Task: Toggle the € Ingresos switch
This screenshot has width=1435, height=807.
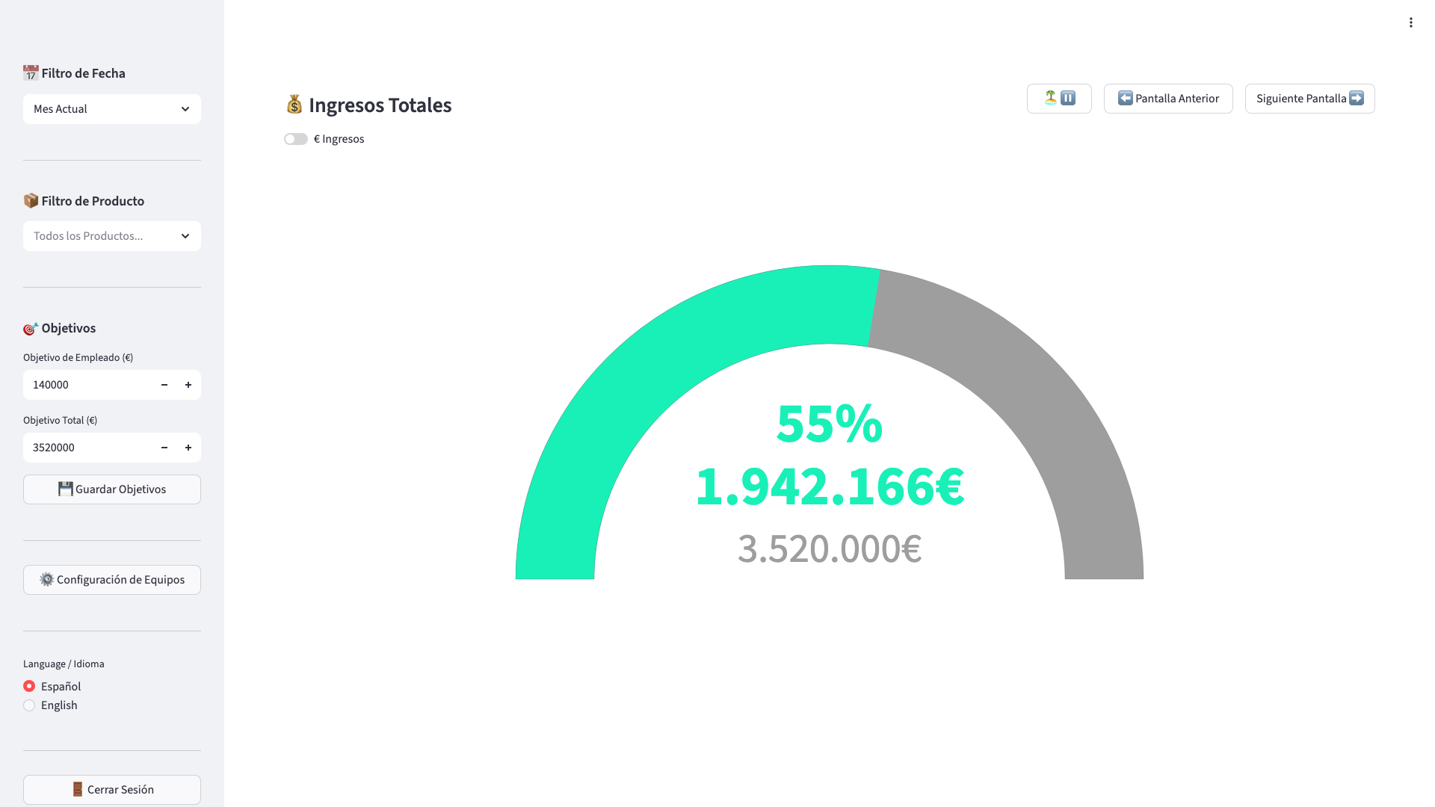Action: click(296, 139)
